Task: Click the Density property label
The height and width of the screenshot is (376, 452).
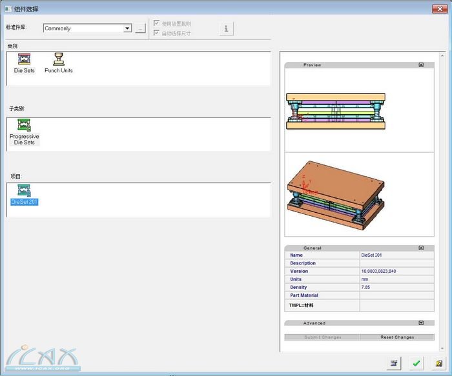Action: [x=298, y=288]
